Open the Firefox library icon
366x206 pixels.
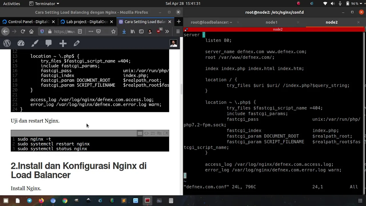point(133,31)
